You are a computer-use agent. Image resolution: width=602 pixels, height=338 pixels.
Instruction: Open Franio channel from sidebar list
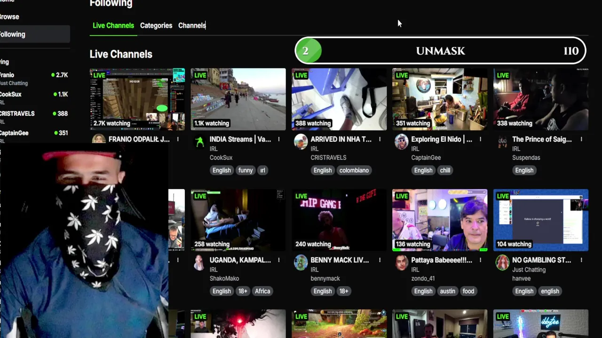(34, 78)
